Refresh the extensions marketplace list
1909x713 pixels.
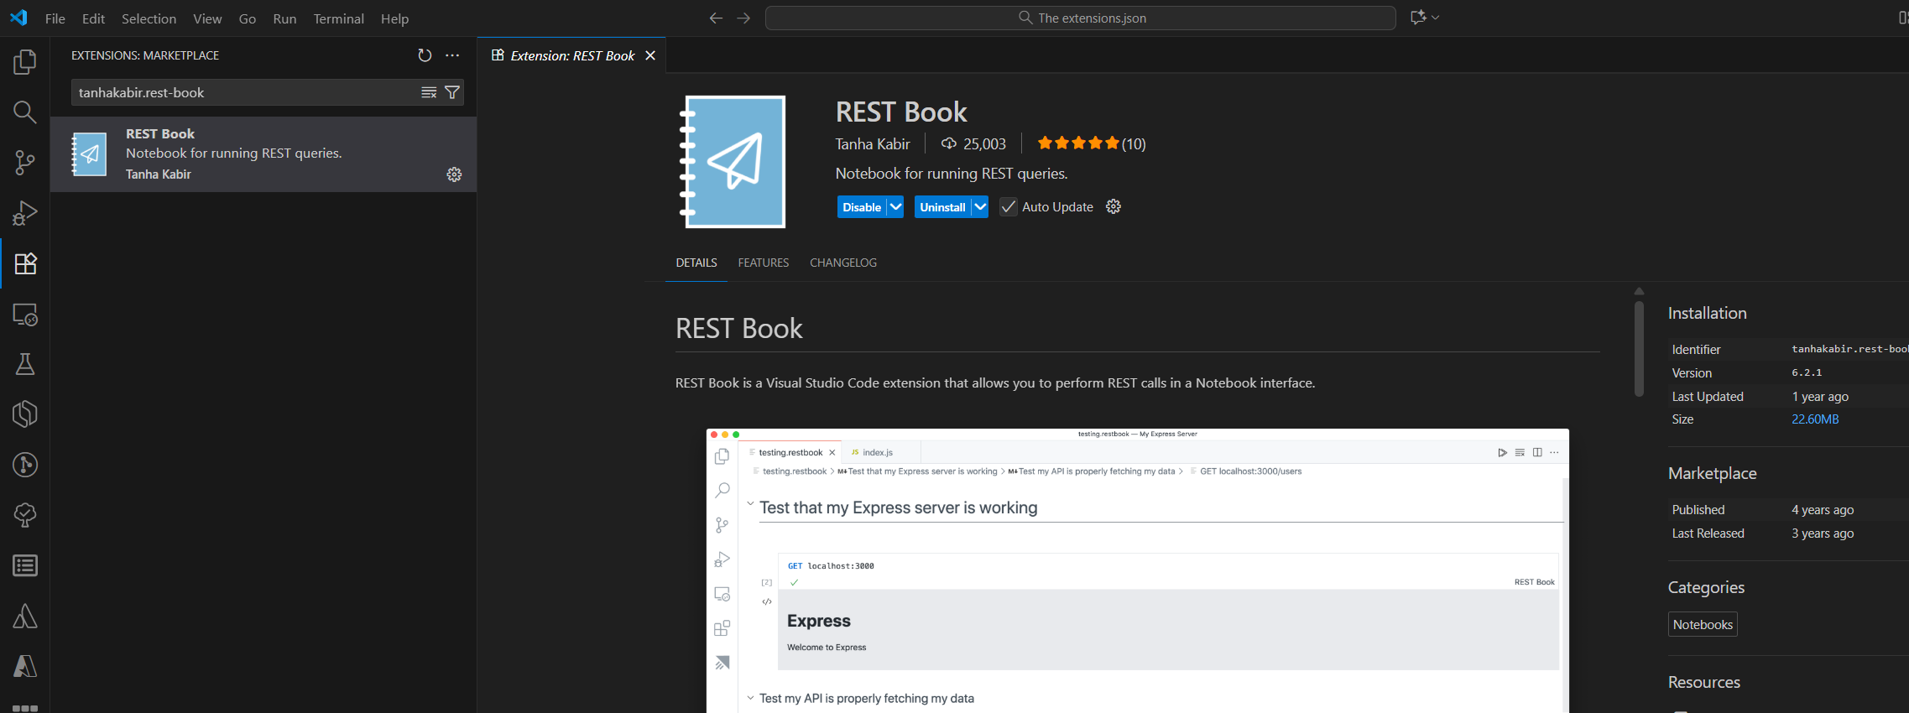(x=425, y=55)
